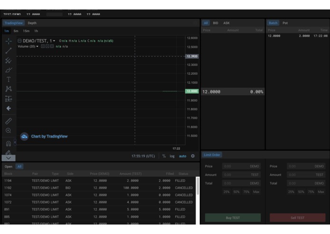Toggle percent scale on chart
330x234 pixels.
164,156
